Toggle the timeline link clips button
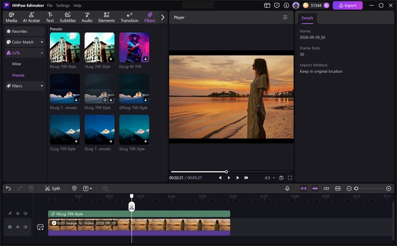This screenshot has height=246, width=397. [x=304, y=188]
